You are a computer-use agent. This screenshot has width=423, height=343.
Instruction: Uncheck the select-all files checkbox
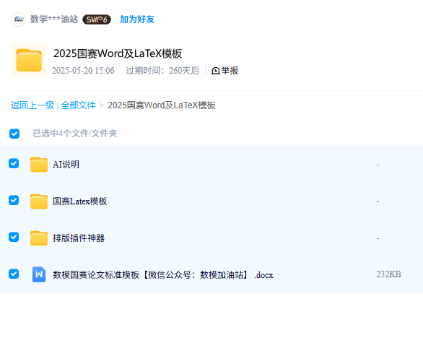14,134
